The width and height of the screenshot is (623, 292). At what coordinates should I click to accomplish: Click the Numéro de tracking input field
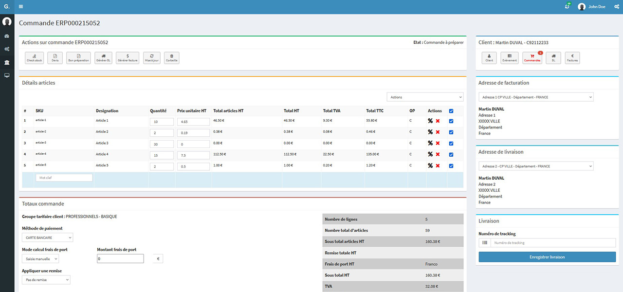(x=552, y=242)
